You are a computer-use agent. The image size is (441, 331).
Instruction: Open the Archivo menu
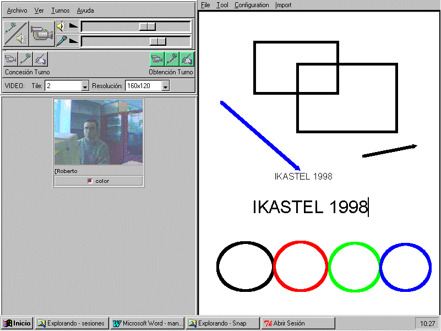click(17, 10)
